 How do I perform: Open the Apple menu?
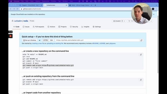(11, 1)
